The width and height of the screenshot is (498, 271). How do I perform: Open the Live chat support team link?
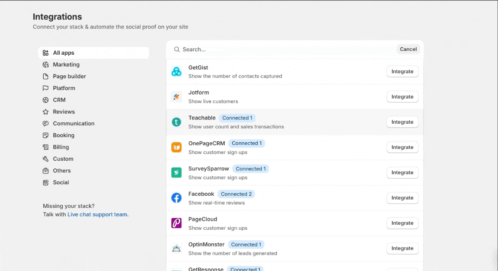coord(98,215)
